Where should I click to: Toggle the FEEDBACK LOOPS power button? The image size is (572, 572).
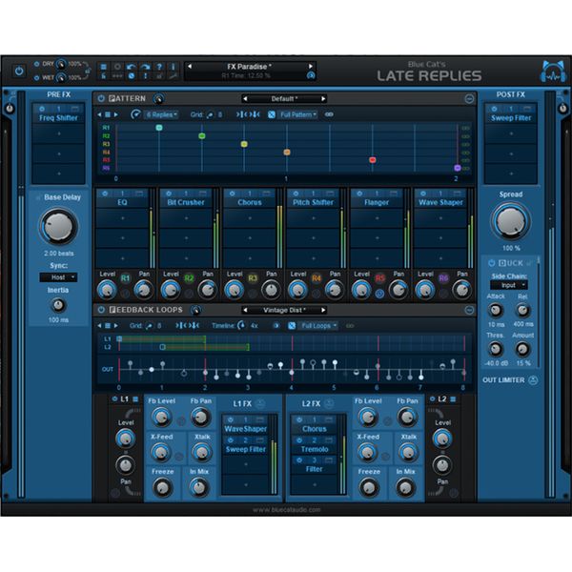click(101, 310)
